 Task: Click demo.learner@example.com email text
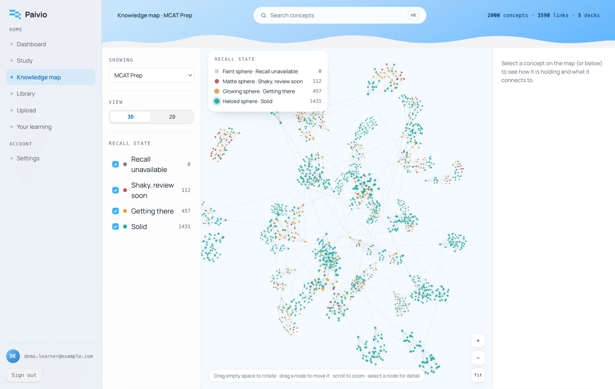click(58, 356)
